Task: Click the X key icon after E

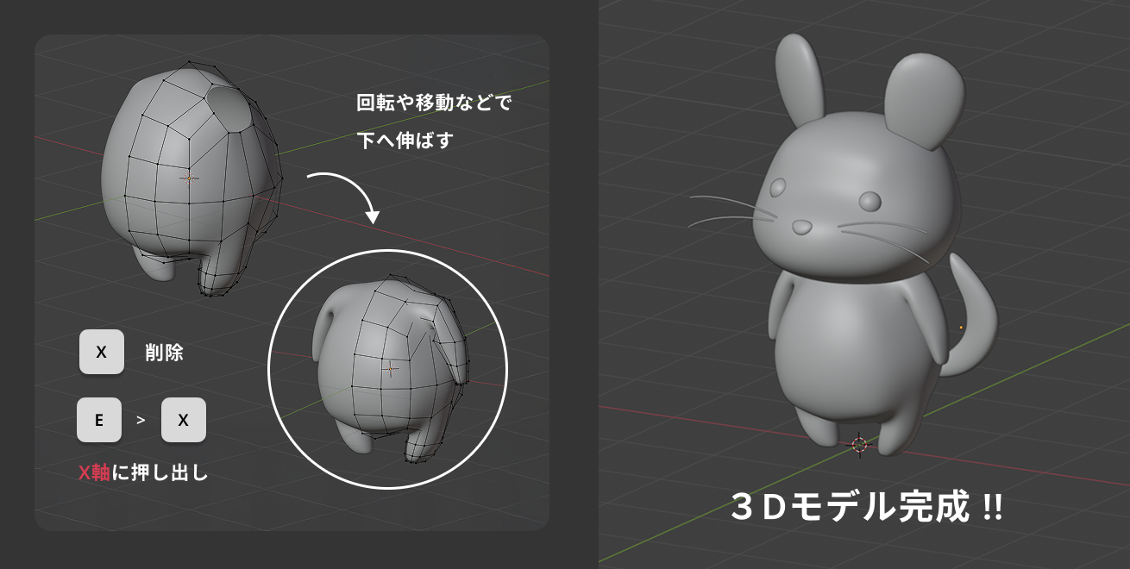Action: pyautogui.click(x=183, y=420)
